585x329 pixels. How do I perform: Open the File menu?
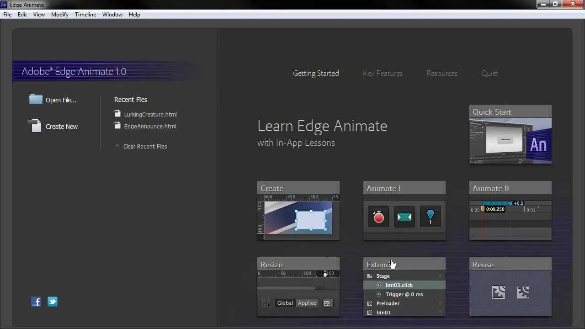7,15
